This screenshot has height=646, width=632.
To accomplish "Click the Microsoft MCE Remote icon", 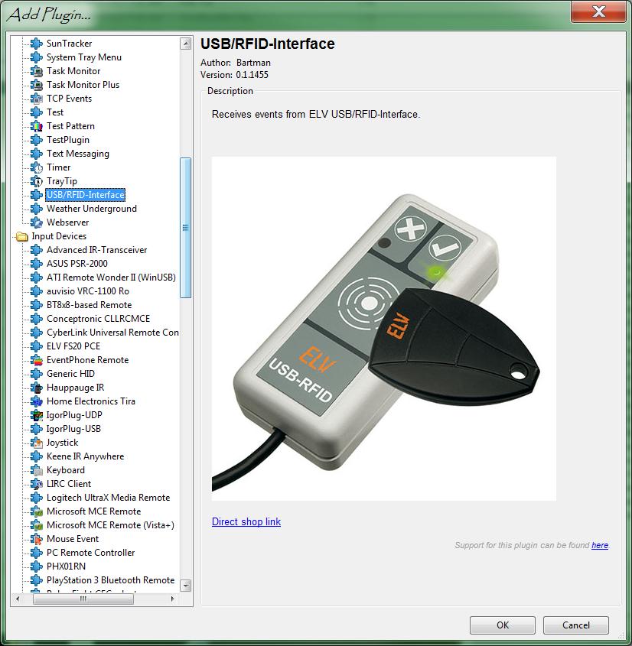I will [x=37, y=511].
